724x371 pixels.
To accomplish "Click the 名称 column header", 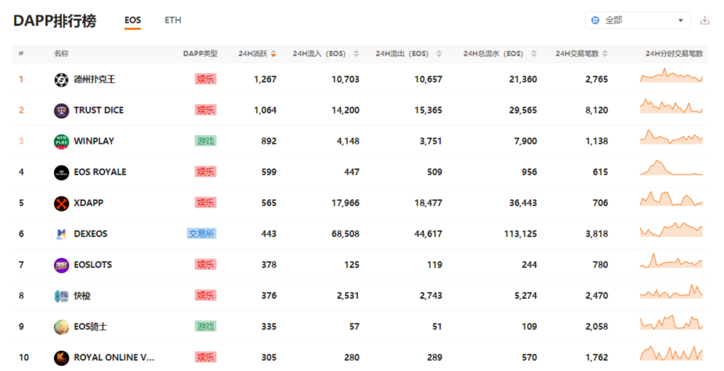I will [x=61, y=54].
